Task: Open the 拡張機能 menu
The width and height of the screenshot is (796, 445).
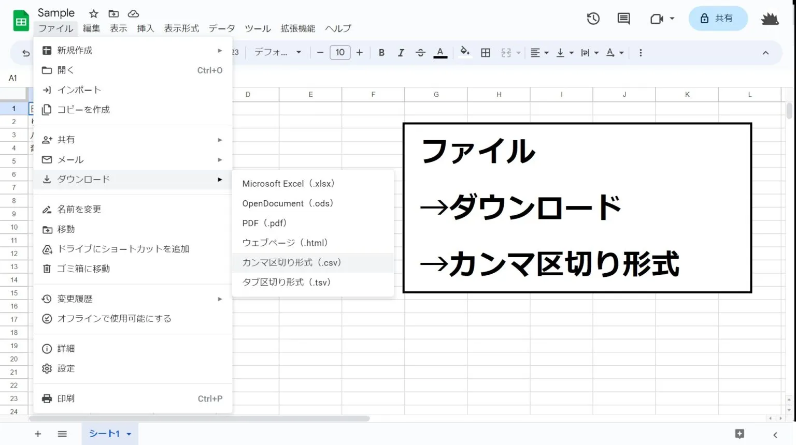Action: 298,28
